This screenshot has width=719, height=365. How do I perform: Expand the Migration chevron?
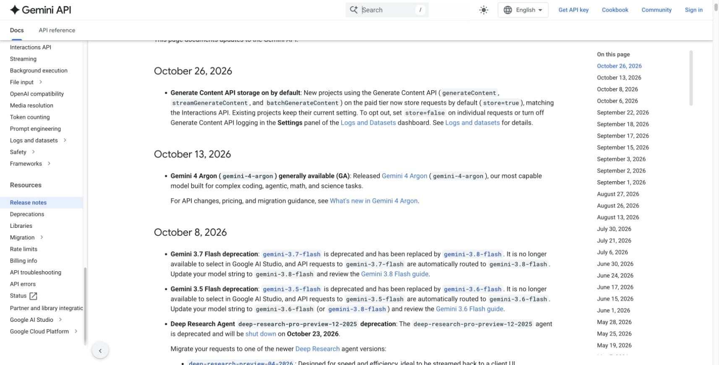tap(42, 237)
